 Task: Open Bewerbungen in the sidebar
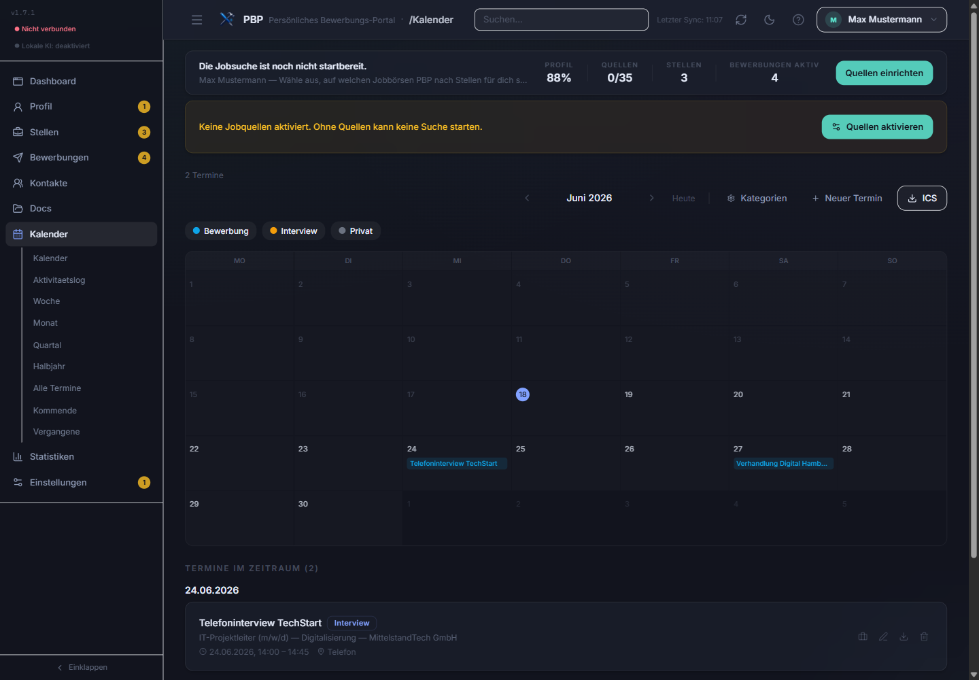coord(82,157)
